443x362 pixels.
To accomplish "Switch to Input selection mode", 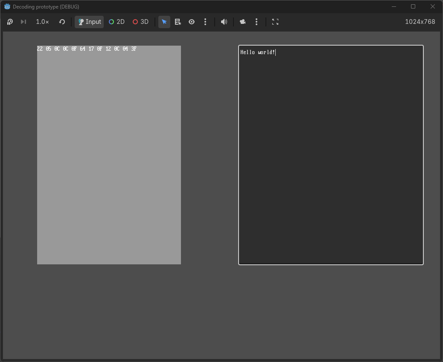I will point(89,22).
